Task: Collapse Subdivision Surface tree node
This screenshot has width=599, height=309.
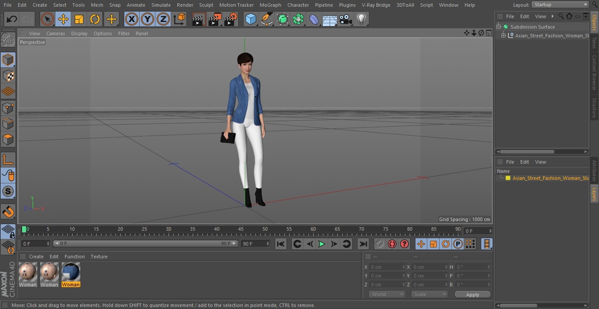Action: [499, 26]
